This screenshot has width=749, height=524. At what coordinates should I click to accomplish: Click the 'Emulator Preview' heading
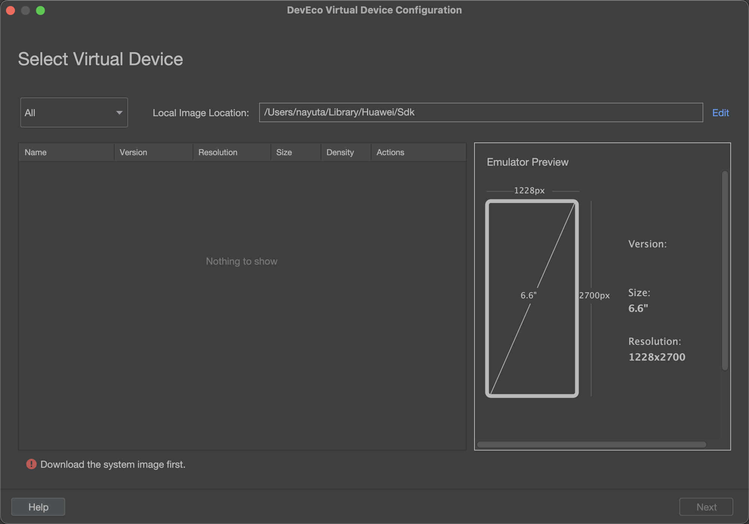coord(528,162)
